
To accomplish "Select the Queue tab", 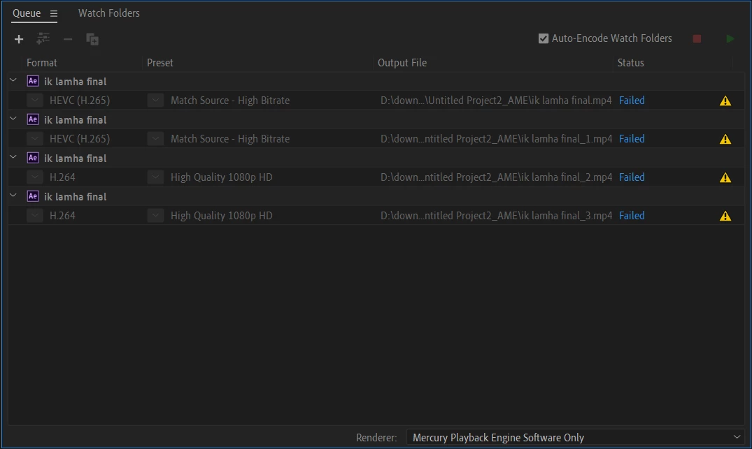I will click(27, 13).
